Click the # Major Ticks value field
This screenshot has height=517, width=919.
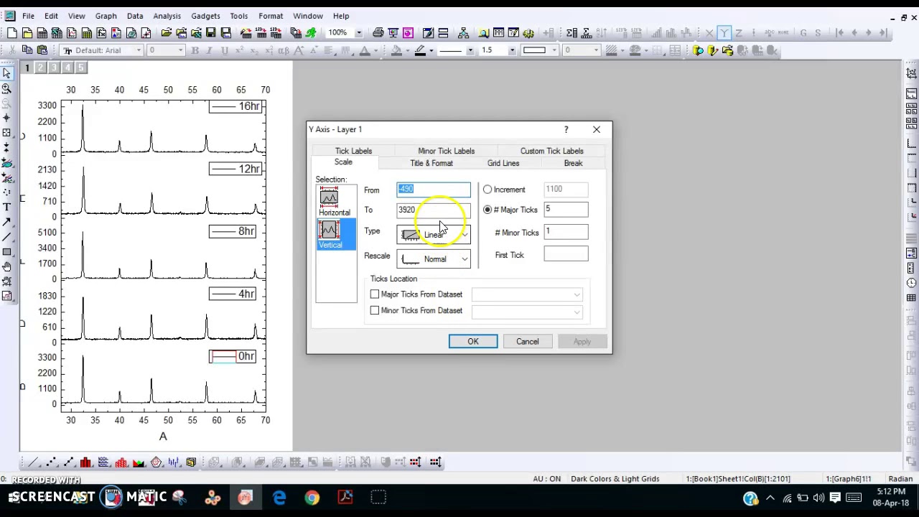tap(566, 210)
